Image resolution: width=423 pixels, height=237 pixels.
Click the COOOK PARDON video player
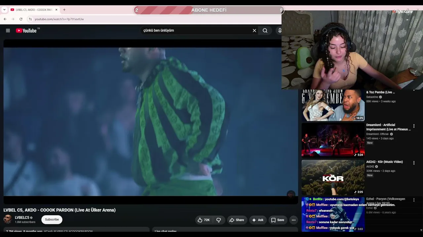pos(151,122)
